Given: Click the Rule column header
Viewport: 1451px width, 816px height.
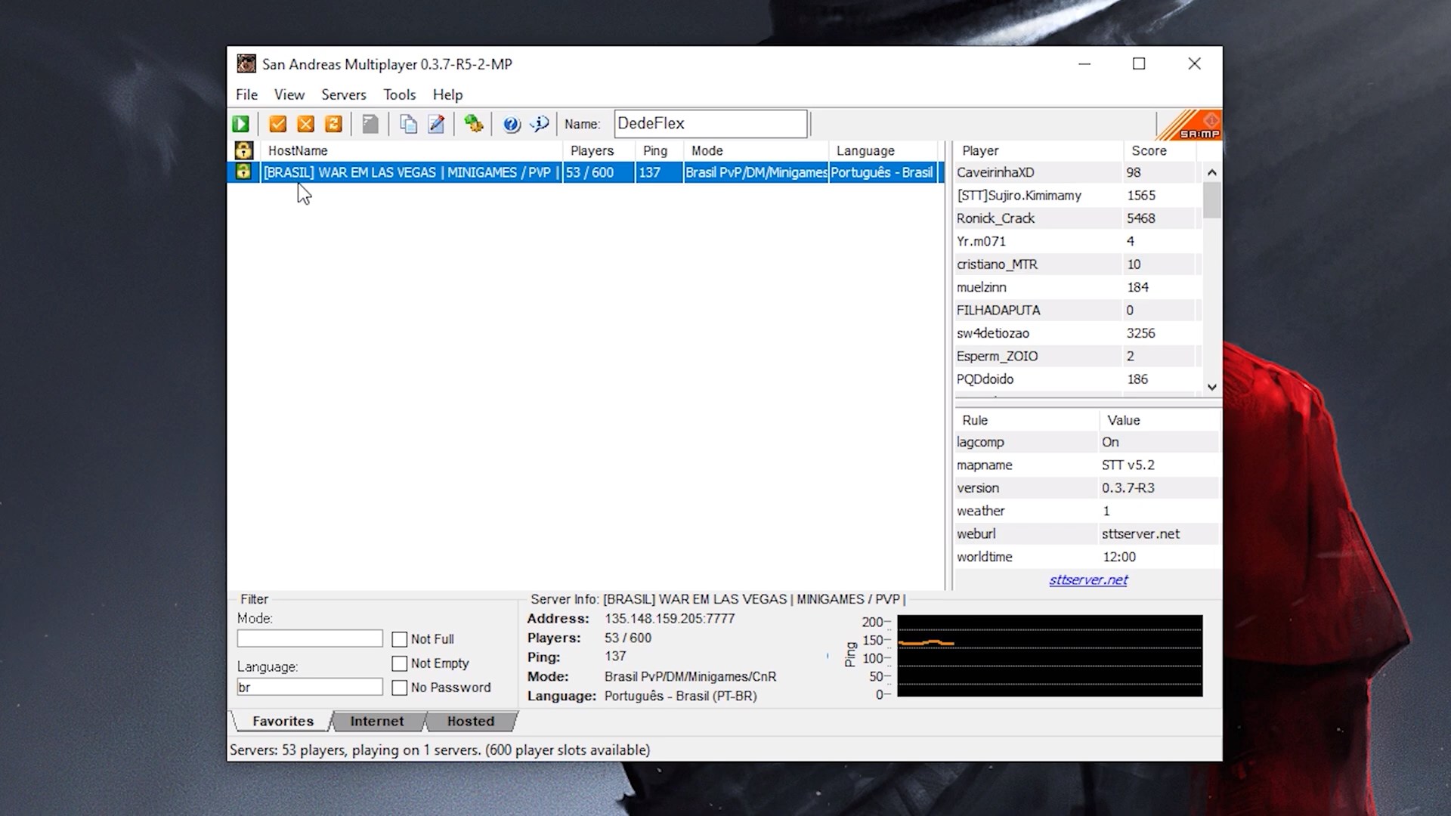Looking at the screenshot, I should (1027, 420).
